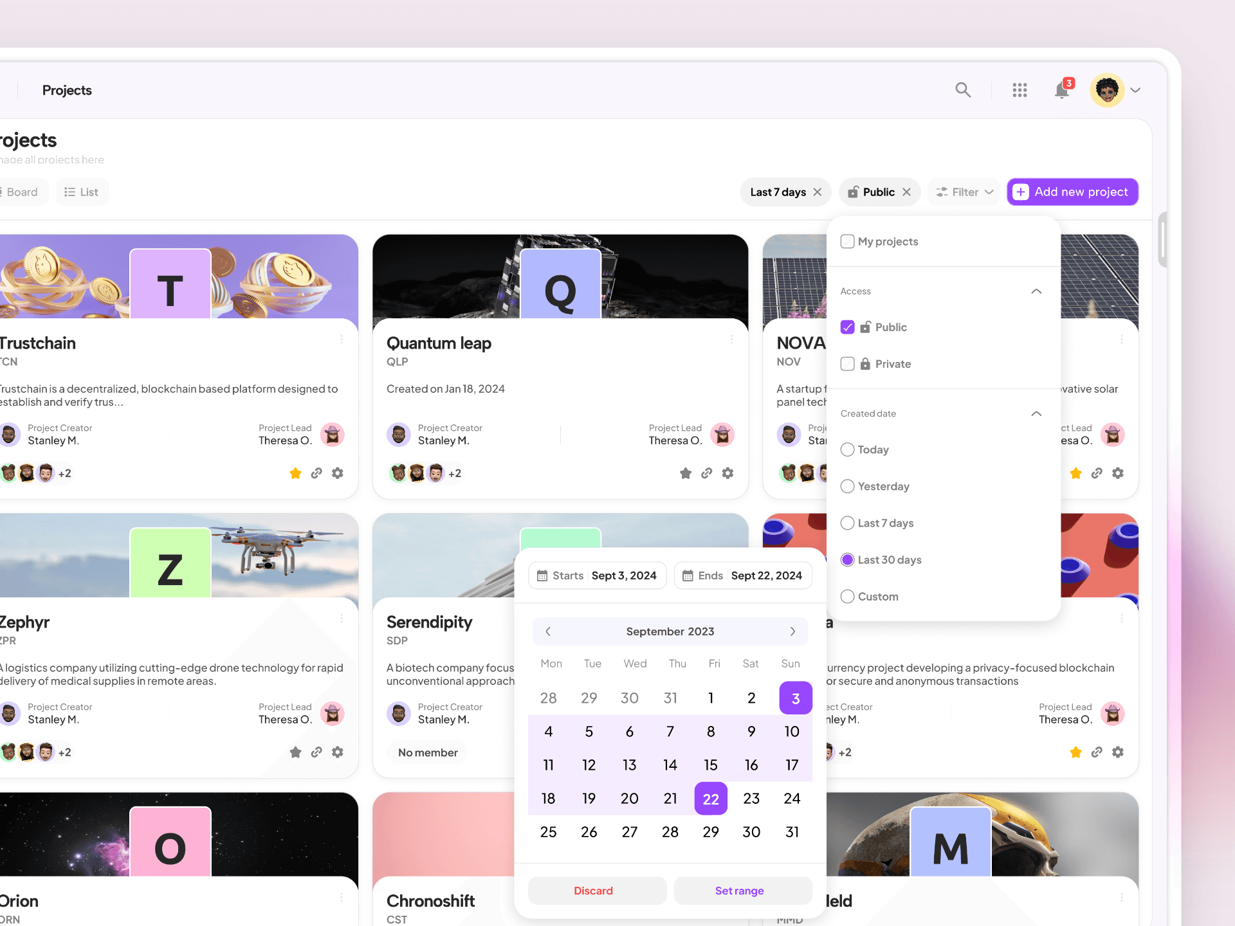Viewport: 1235px width, 926px height.
Task: Click the search magnifier icon
Action: pyautogui.click(x=962, y=90)
